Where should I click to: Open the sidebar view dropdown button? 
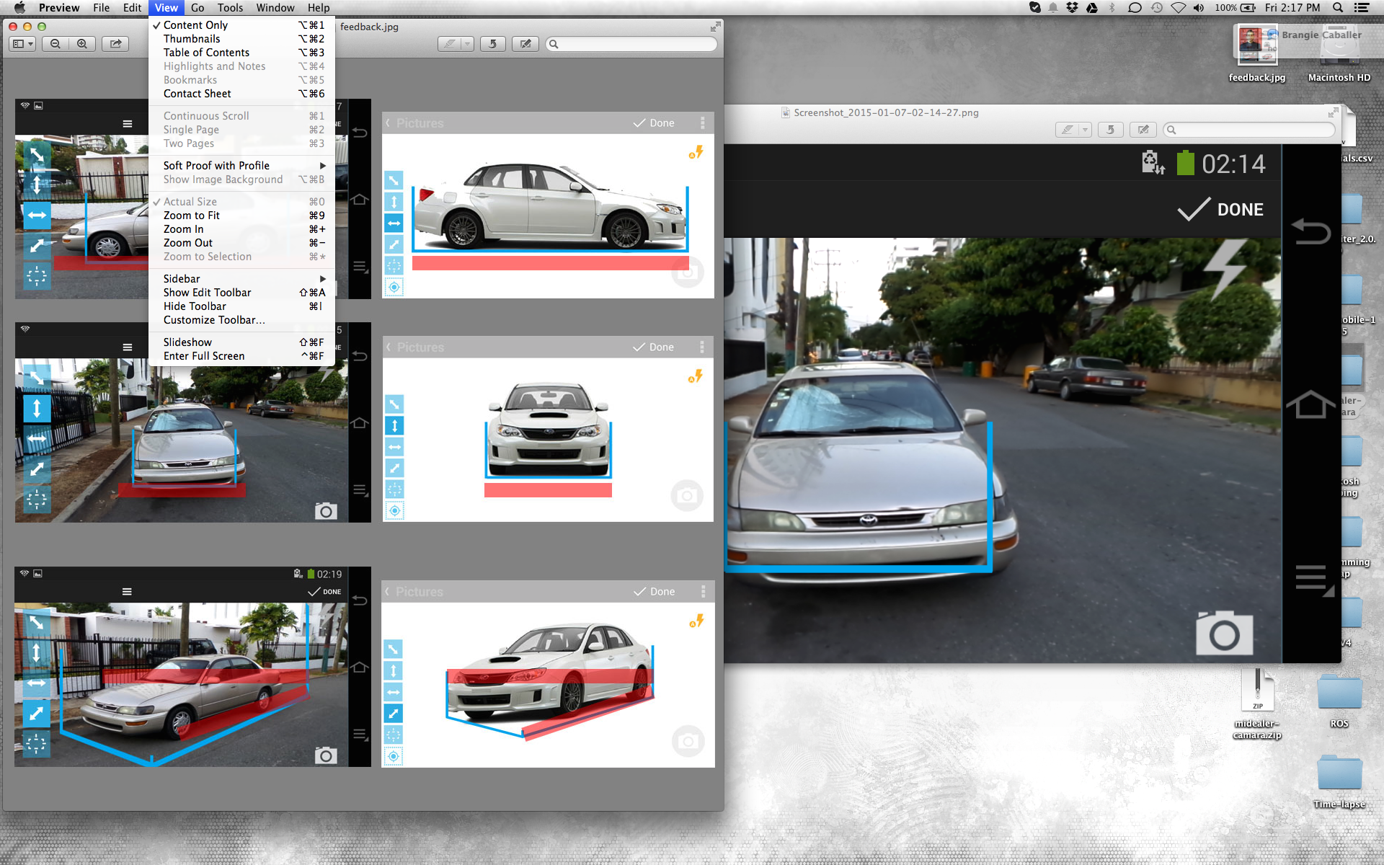coord(23,44)
